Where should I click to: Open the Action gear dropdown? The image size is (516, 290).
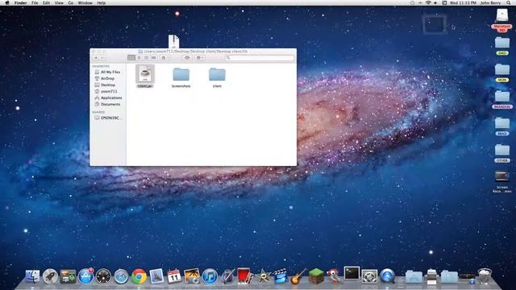click(200, 57)
